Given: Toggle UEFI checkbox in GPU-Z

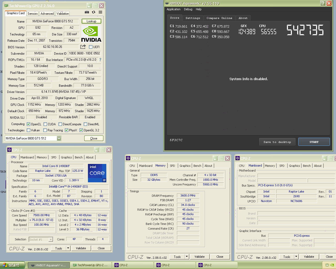Looking at the screenshot, I should click(91, 47).
